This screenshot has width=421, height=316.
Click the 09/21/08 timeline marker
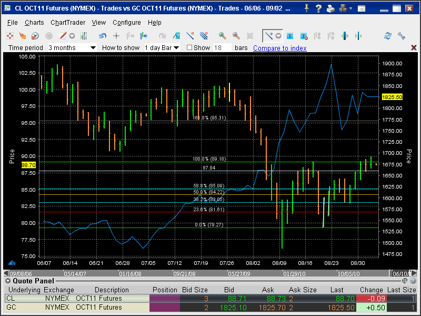click(185, 274)
